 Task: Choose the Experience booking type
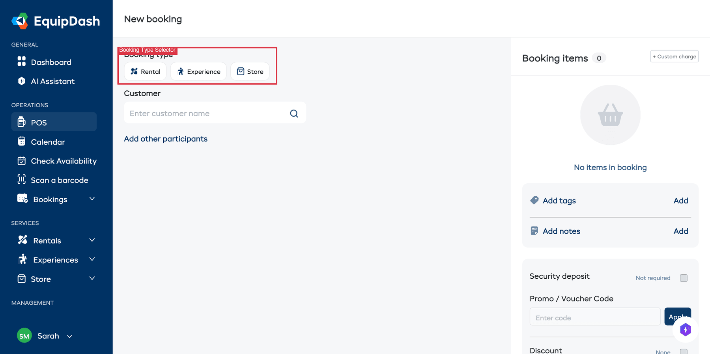click(198, 71)
